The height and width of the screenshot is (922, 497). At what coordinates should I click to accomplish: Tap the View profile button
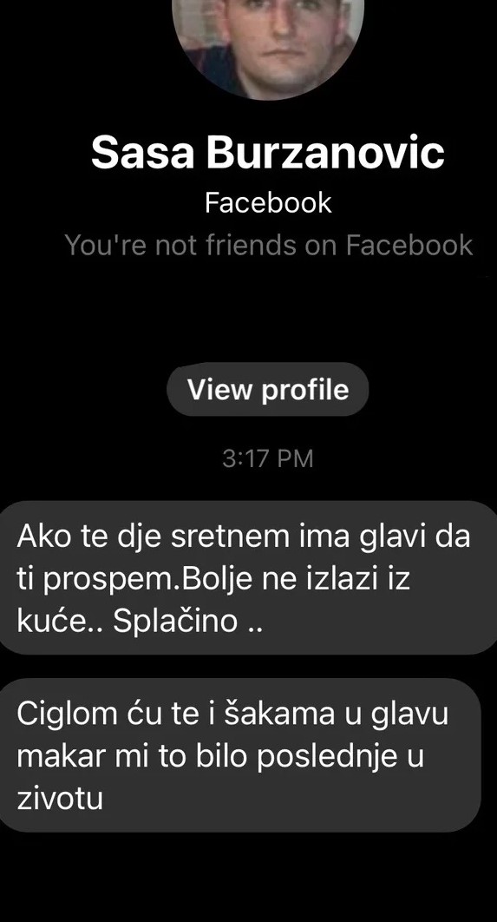tap(268, 389)
